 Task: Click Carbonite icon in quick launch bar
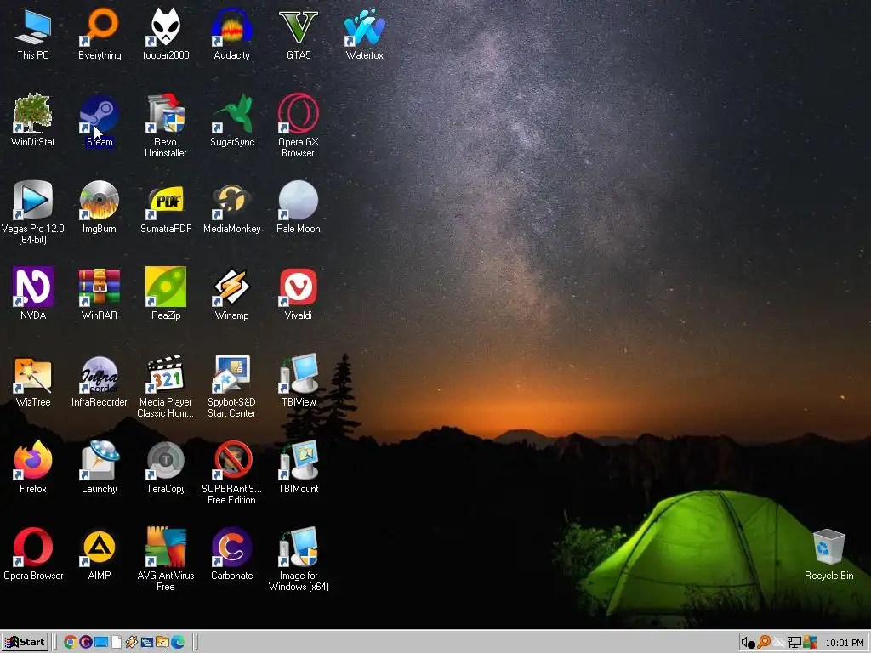click(86, 642)
